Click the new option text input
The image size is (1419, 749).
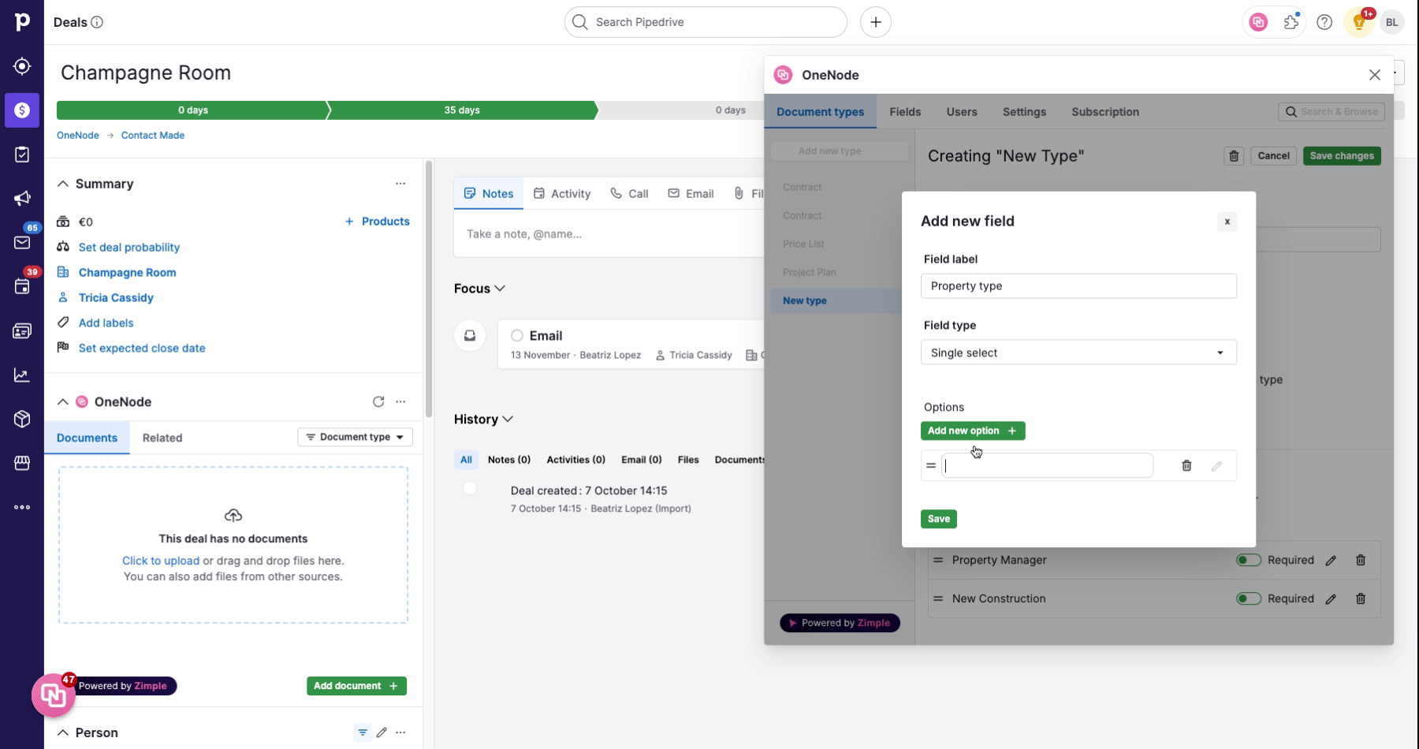[x=1048, y=465]
